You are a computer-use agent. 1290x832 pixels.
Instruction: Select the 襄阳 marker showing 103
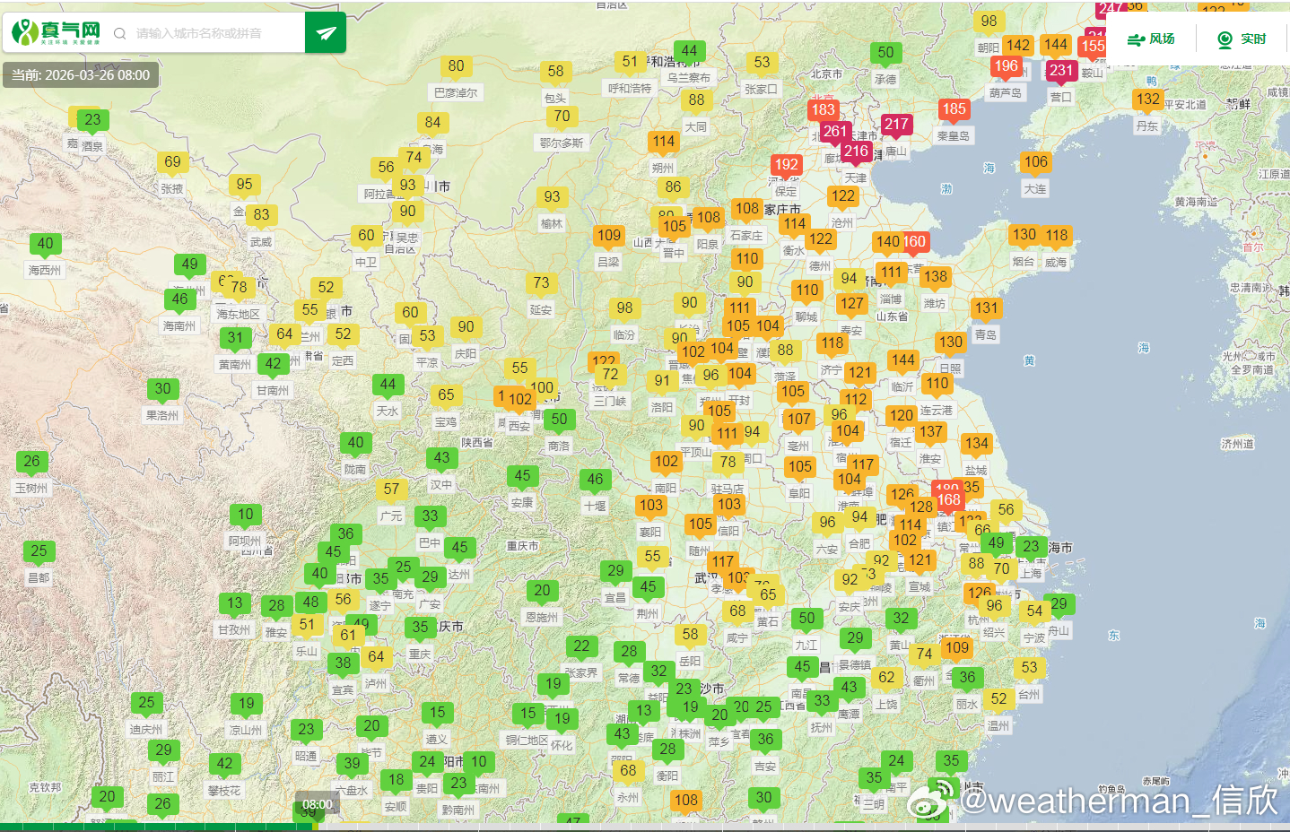(x=650, y=507)
